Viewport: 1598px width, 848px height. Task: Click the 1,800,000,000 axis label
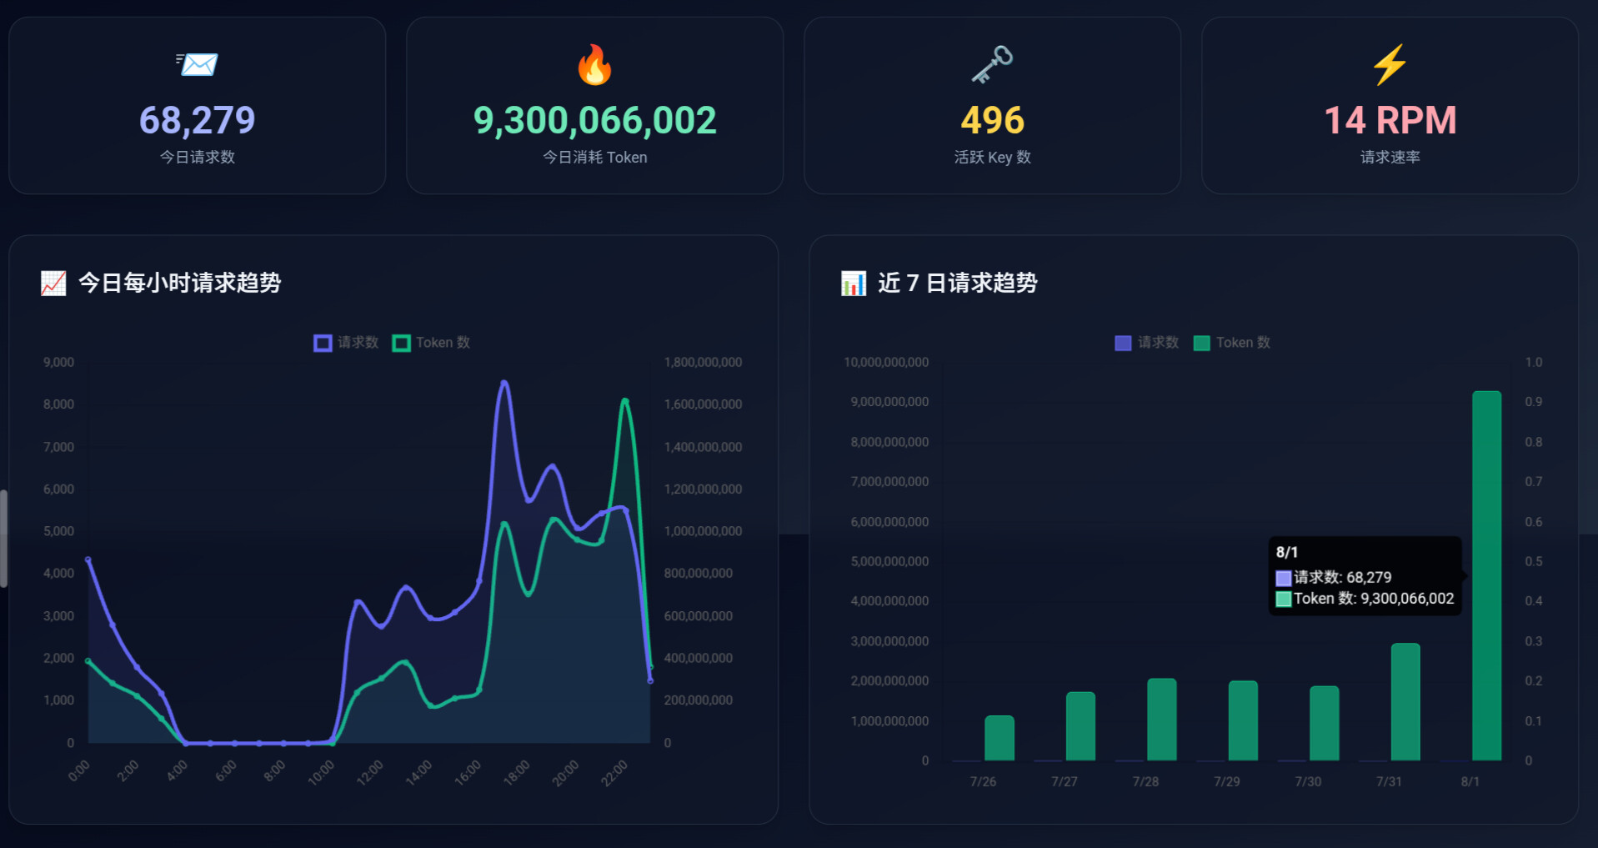(703, 363)
